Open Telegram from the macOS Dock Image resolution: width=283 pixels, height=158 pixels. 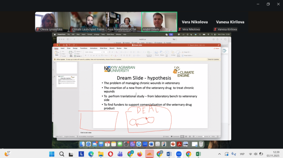point(138,144)
